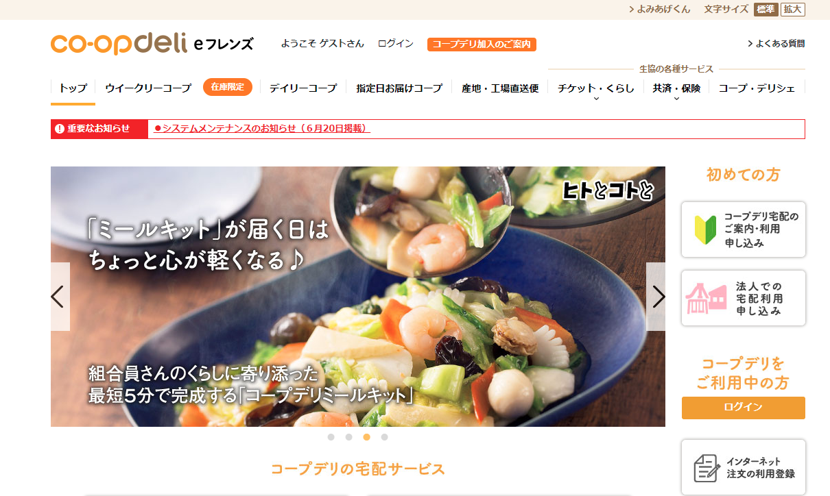Image resolution: width=830 pixels, height=496 pixels.
Task: Click the document pen internet order icon
Action: click(707, 467)
